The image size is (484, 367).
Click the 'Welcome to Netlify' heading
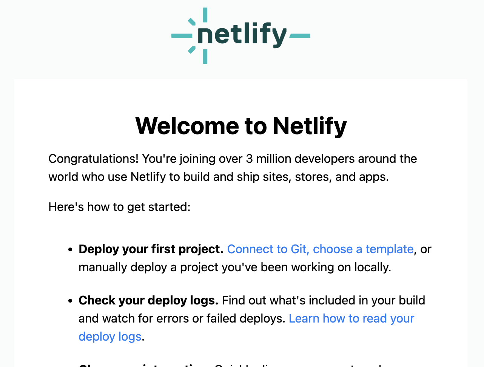pos(241,125)
